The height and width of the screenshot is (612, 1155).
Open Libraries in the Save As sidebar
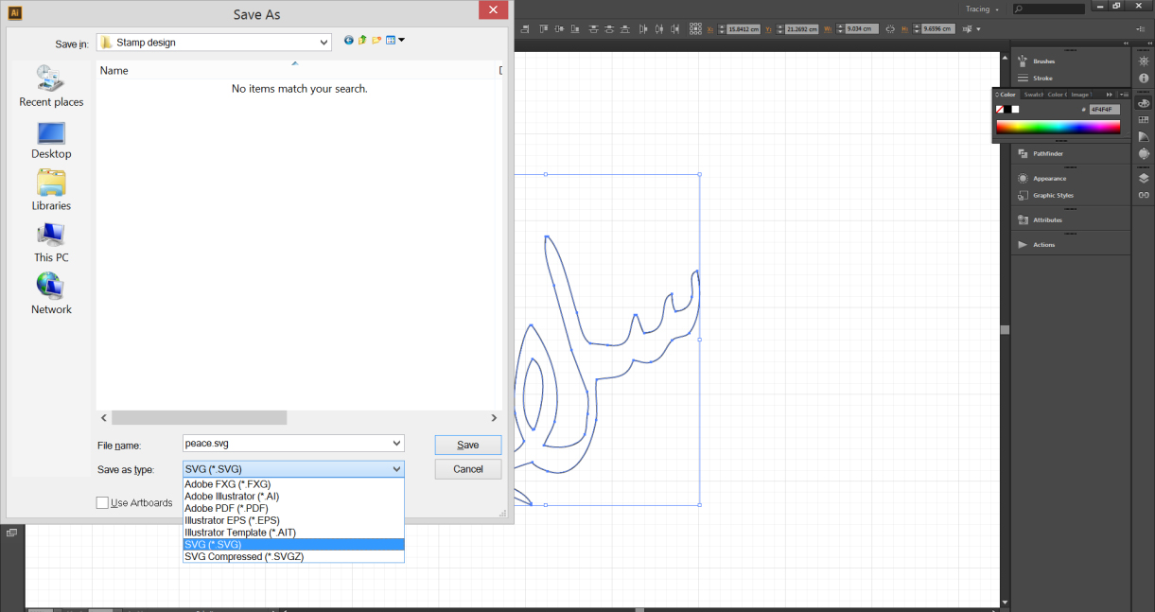(51, 190)
